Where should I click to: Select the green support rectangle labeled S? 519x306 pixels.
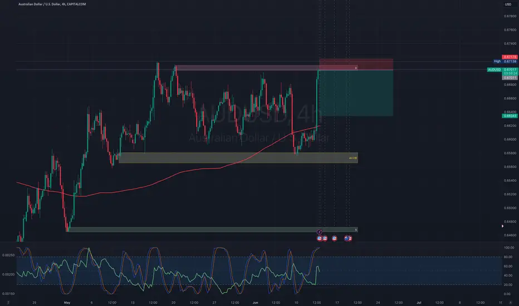[x=212, y=230]
